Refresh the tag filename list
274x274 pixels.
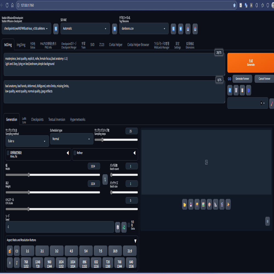click(173, 29)
